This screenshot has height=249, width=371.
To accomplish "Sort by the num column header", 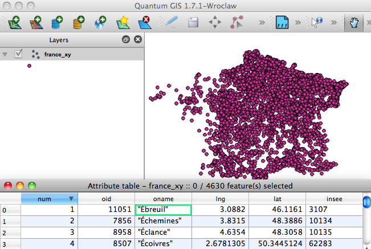I will 49,199.
